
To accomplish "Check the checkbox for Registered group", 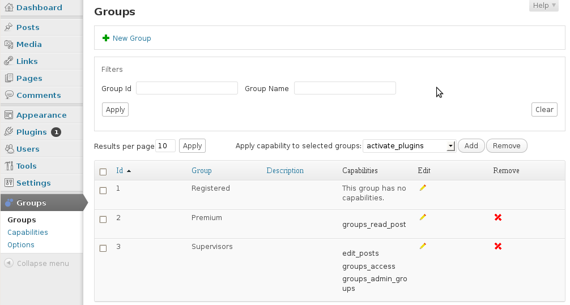I will tap(103, 191).
